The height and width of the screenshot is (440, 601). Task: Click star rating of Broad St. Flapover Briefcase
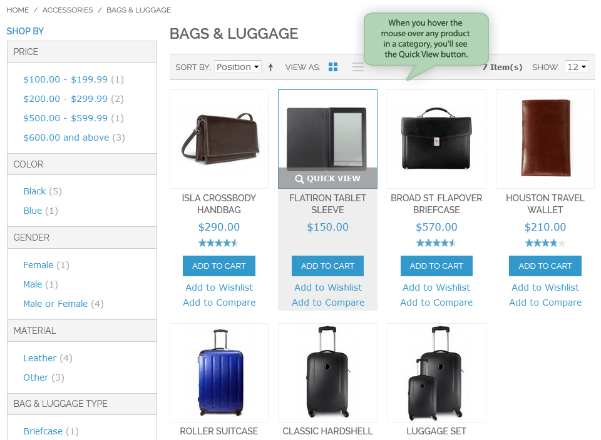pyautogui.click(x=436, y=242)
